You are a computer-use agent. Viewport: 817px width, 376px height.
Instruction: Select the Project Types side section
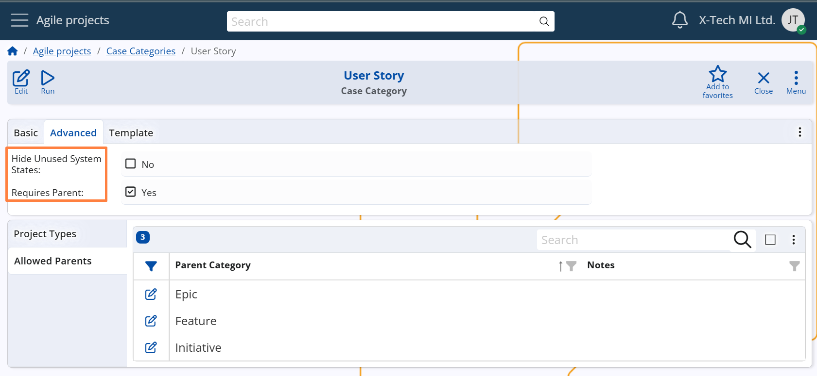(45, 234)
